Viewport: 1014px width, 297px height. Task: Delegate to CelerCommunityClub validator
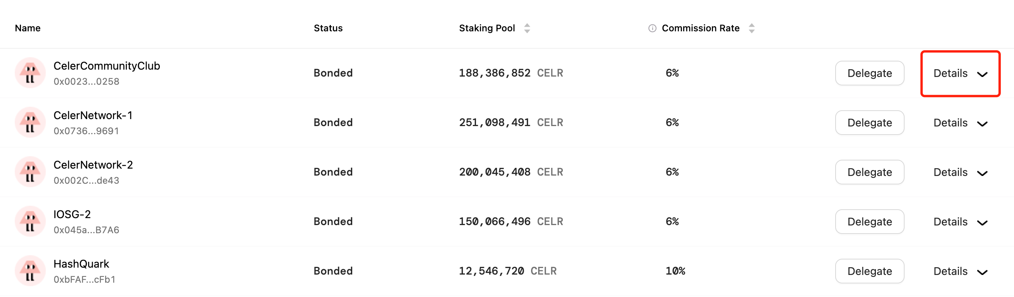pos(869,73)
